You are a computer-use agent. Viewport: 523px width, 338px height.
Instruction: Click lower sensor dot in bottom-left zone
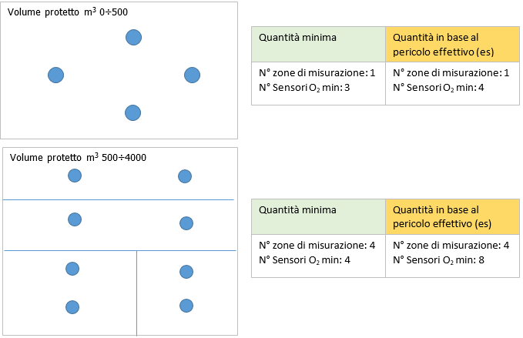(72, 307)
